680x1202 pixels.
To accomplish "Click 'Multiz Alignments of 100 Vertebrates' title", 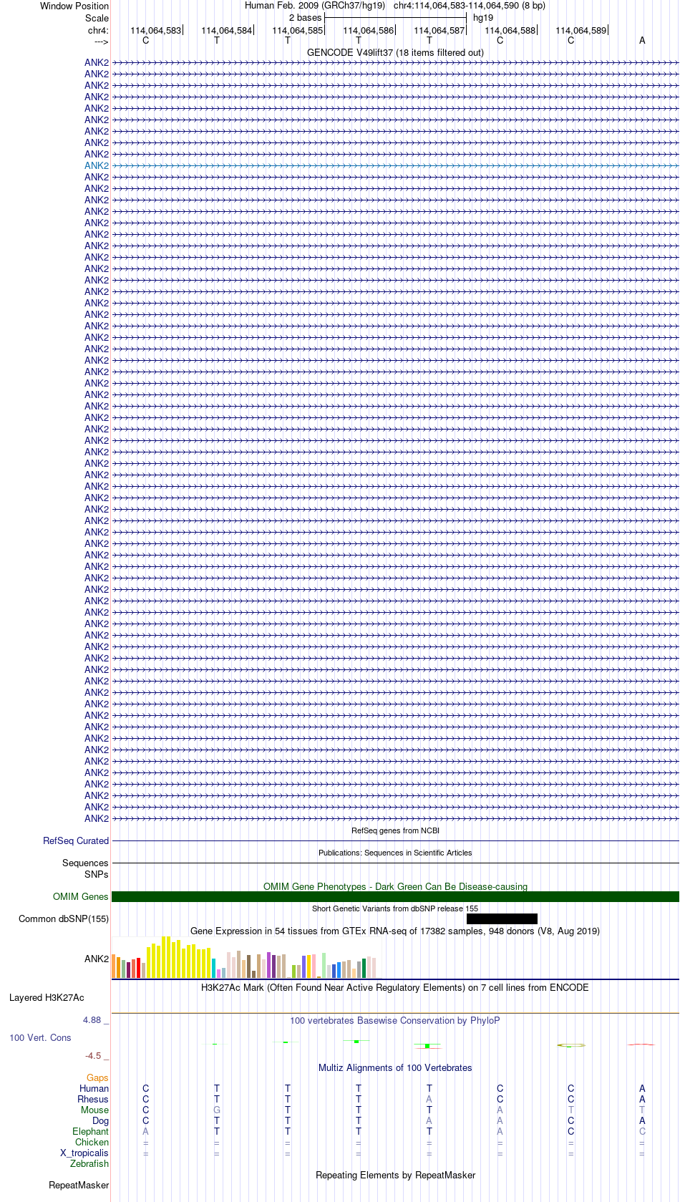I will point(395,1068).
